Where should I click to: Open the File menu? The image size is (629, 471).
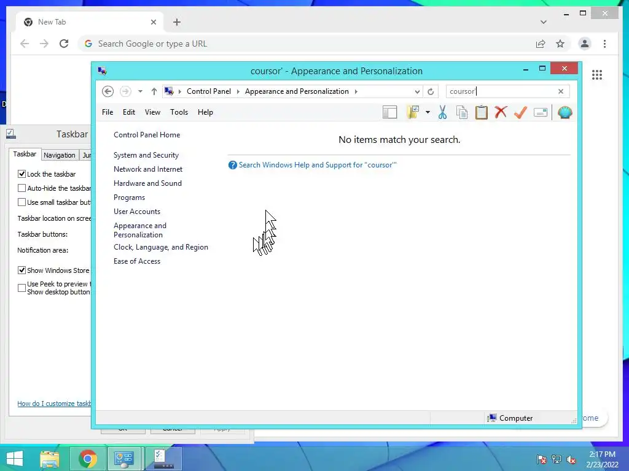point(107,112)
